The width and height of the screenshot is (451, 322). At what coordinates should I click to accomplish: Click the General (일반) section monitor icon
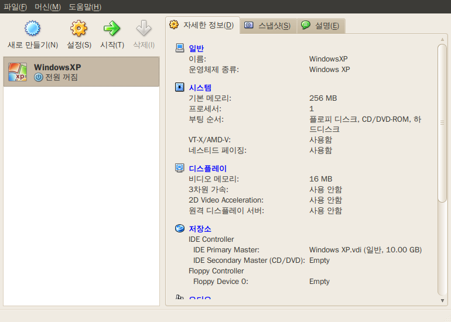point(180,48)
